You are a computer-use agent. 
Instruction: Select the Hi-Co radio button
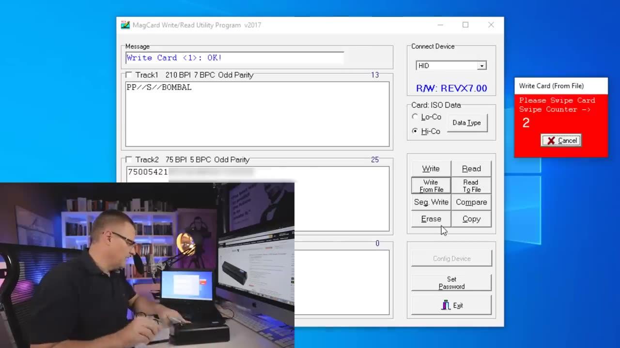415,131
